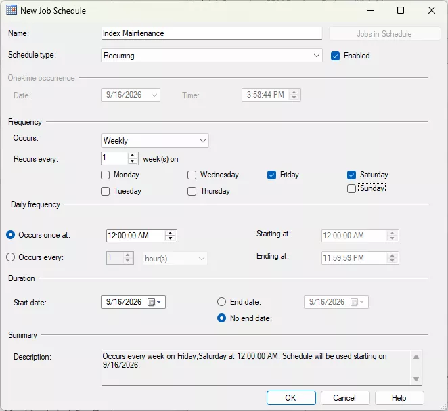Click the Name field with Index Maintenance
The image size is (448, 411).
click(x=212, y=33)
